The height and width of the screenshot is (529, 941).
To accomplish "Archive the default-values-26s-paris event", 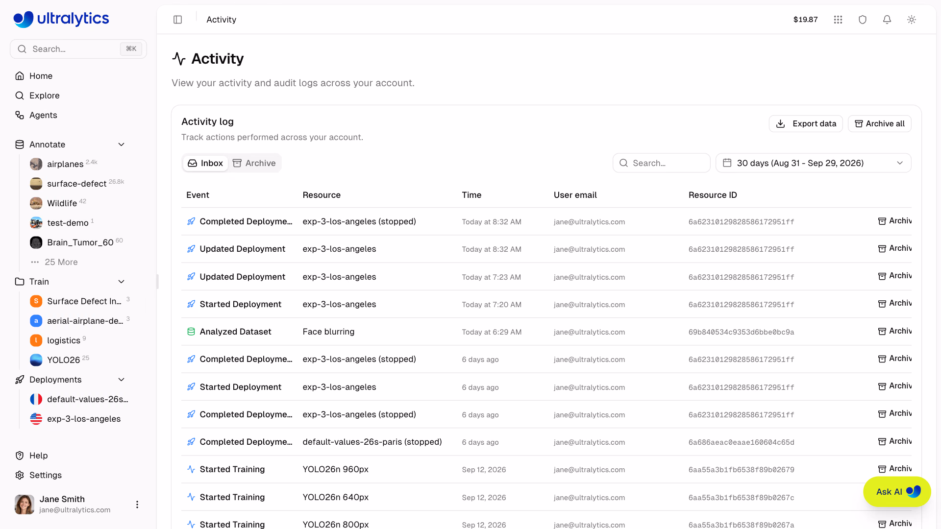I will coord(894,442).
